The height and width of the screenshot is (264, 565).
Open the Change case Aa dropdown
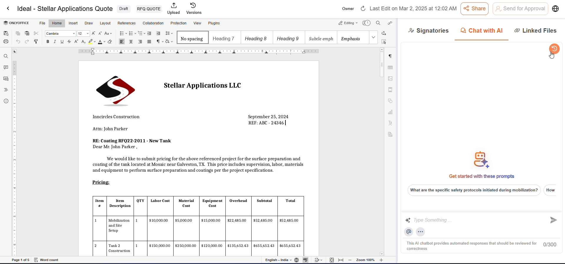point(108,34)
